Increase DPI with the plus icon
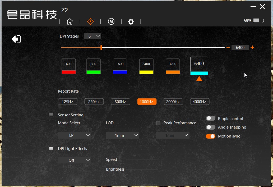273x187 pixels. tap(252, 47)
